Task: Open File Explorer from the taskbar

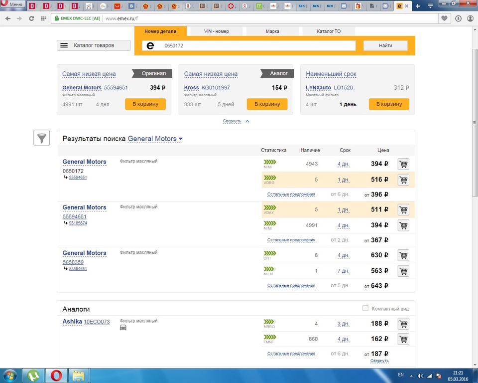Action: tap(78, 376)
